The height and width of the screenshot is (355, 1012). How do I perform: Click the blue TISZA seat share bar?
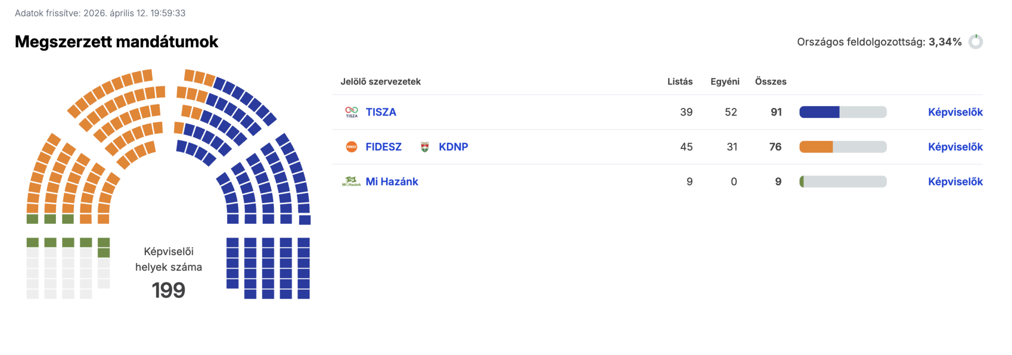point(819,112)
